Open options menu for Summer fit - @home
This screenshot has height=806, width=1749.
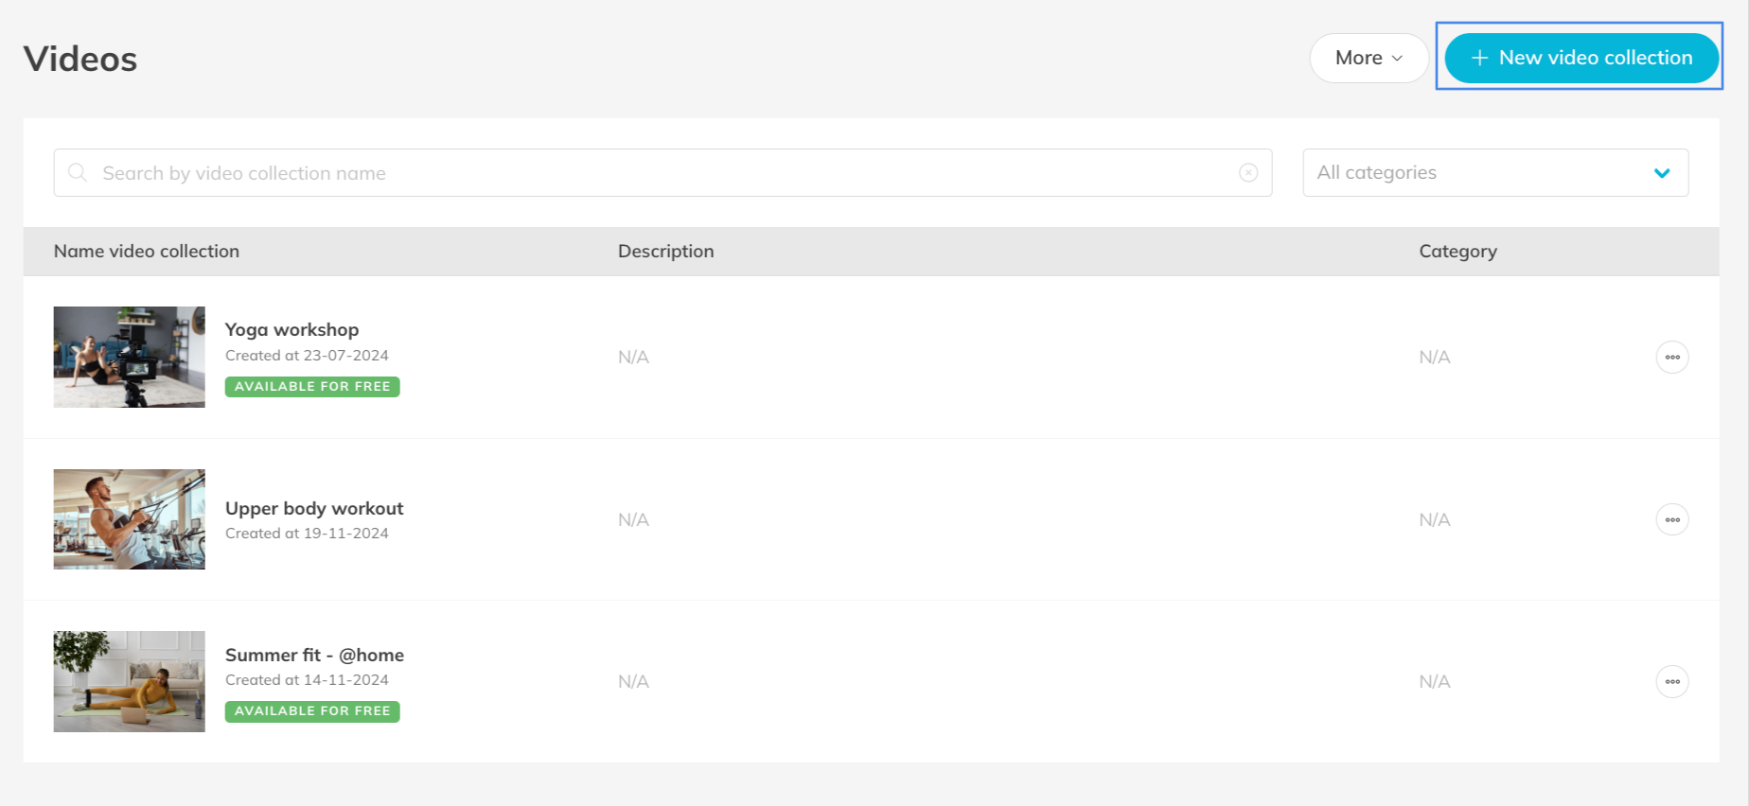1671,681
